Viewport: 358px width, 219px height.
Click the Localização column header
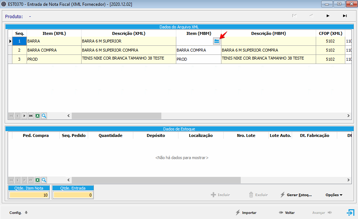[201, 135]
